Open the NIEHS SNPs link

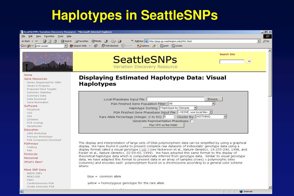[x=34, y=173]
